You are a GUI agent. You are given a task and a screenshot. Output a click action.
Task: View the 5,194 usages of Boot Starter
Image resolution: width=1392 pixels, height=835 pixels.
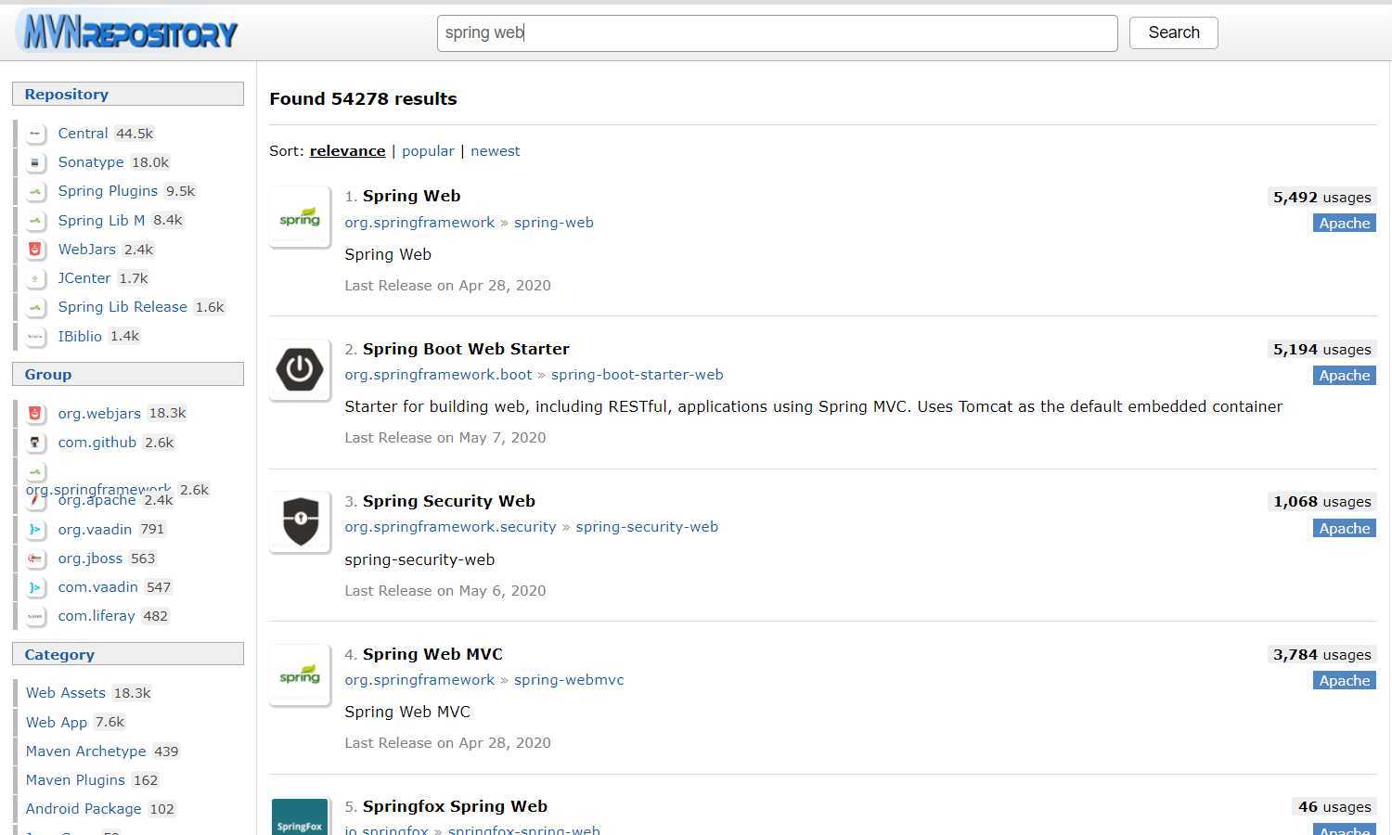coord(1321,350)
